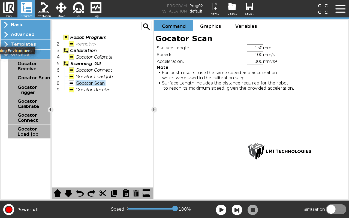Insert a Gocator Receive command

29,66
